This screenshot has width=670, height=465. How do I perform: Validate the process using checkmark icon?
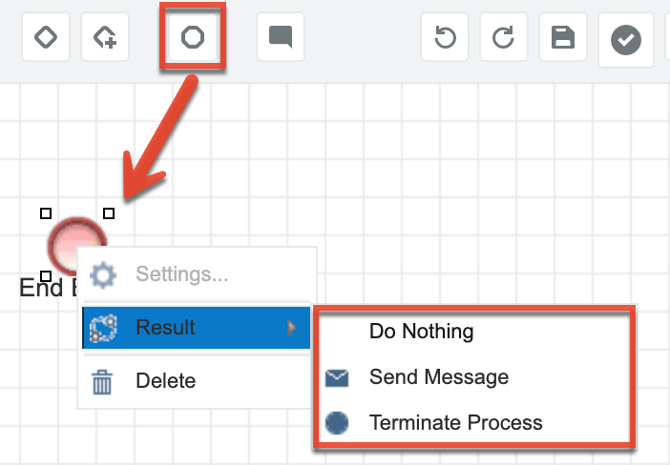(x=626, y=40)
